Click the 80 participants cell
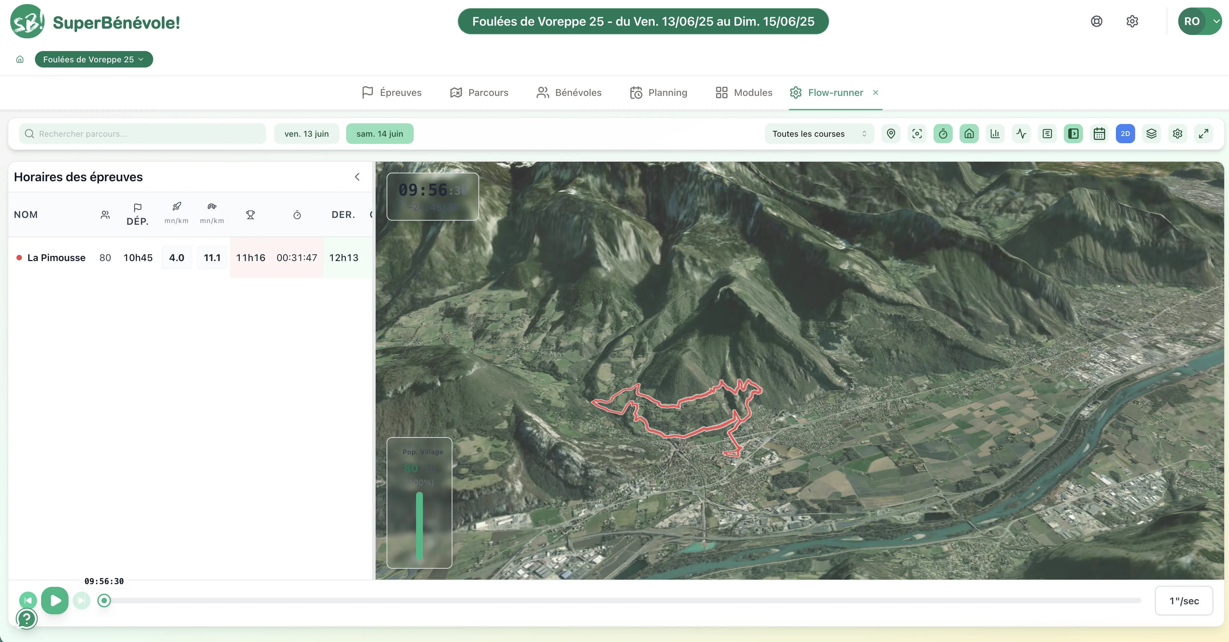Viewport: 1229px width, 642px height. tap(105, 258)
